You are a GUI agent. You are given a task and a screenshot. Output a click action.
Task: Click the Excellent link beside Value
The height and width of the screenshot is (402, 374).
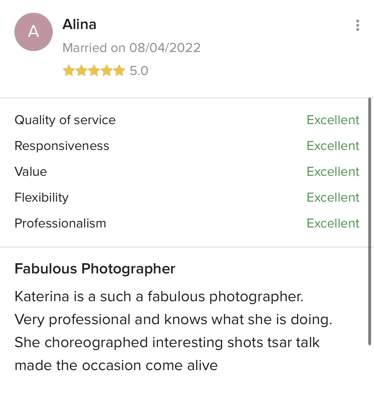coord(333,172)
